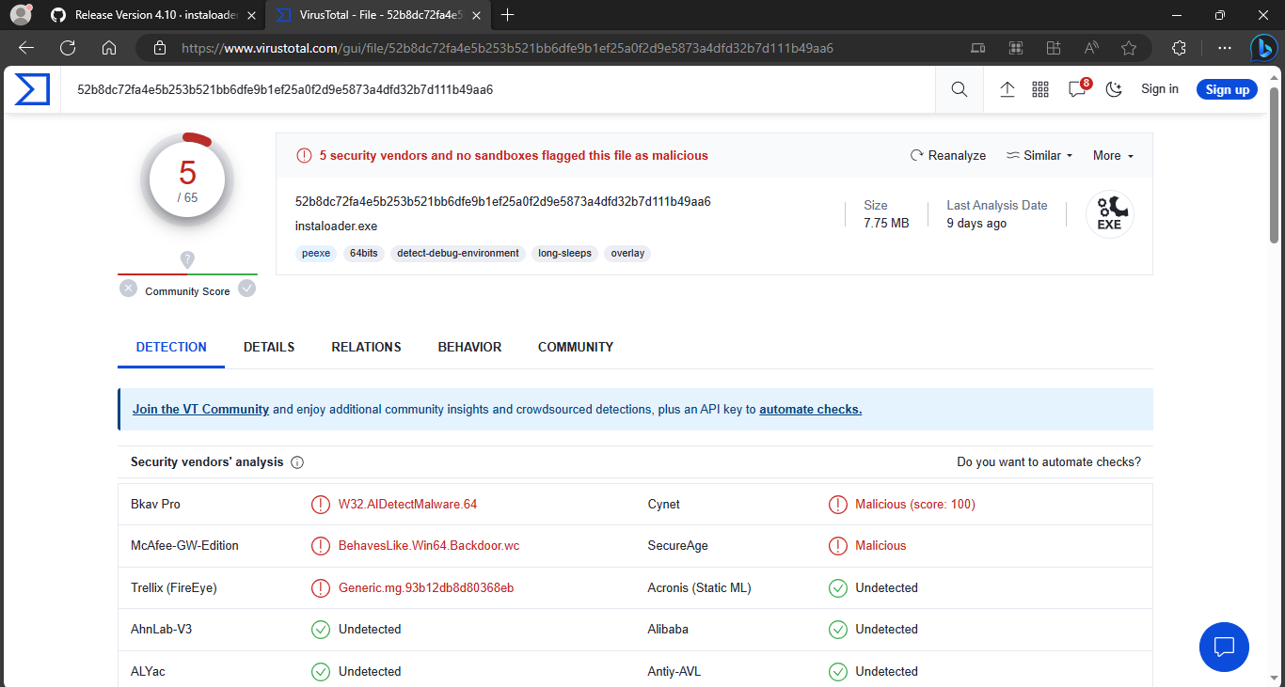Open the More options dropdown
Image resolution: width=1285 pixels, height=687 pixels.
pos(1112,155)
